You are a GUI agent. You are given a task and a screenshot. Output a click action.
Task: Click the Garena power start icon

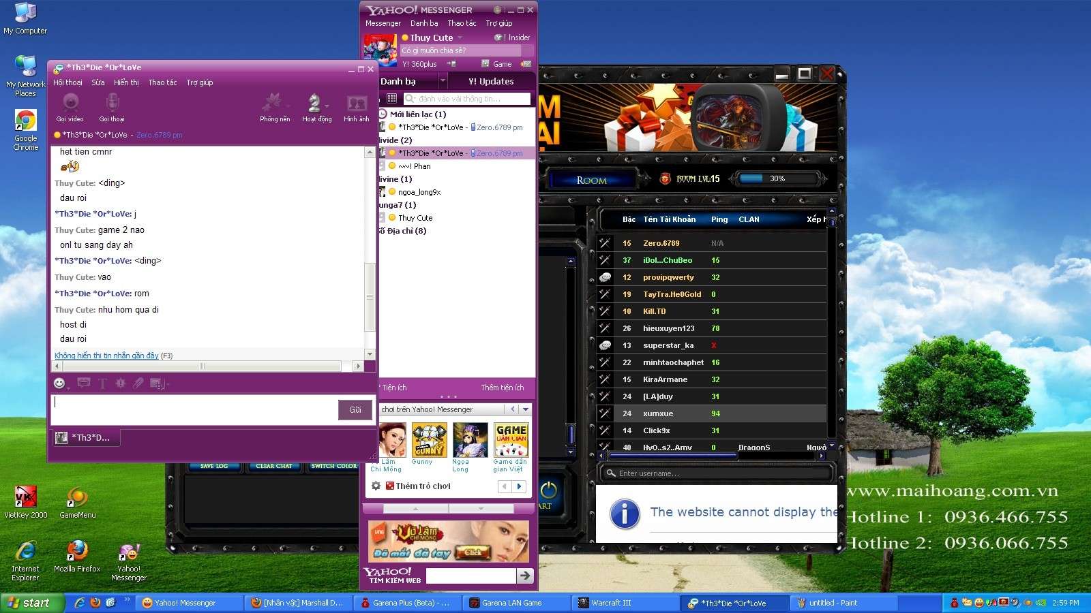[549, 490]
